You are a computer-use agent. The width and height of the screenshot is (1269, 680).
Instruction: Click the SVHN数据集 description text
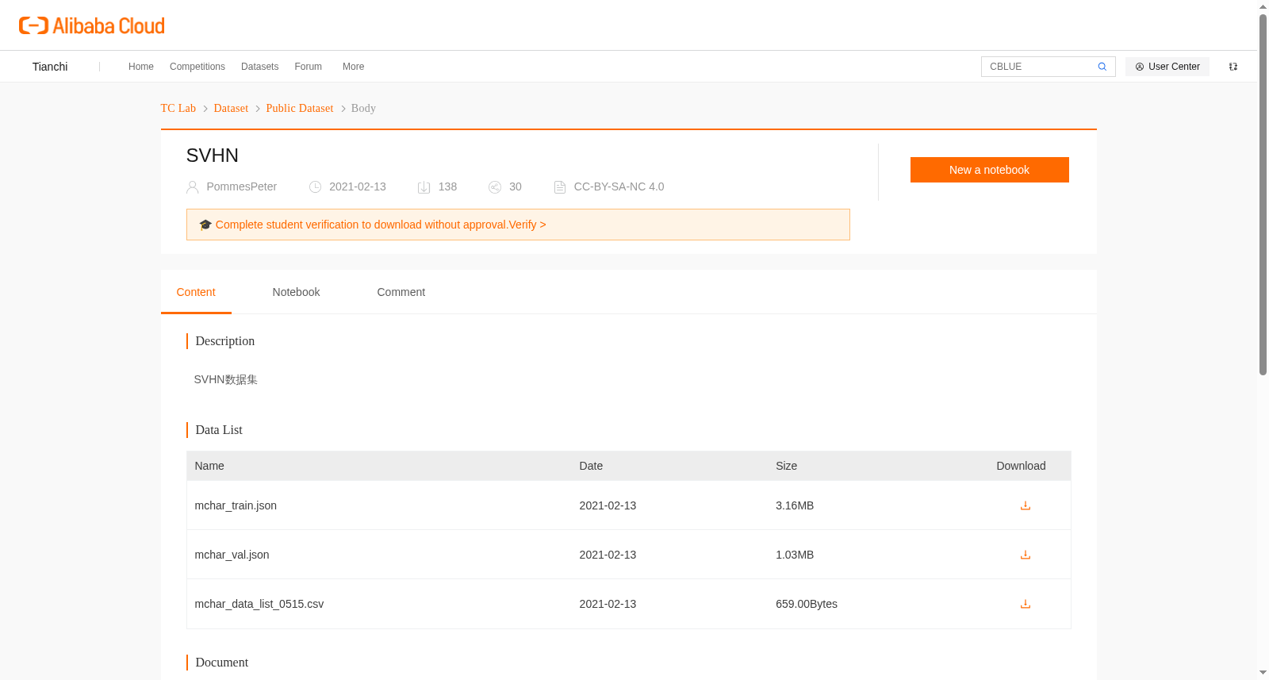pyautogui.click(x=226, y=379)
